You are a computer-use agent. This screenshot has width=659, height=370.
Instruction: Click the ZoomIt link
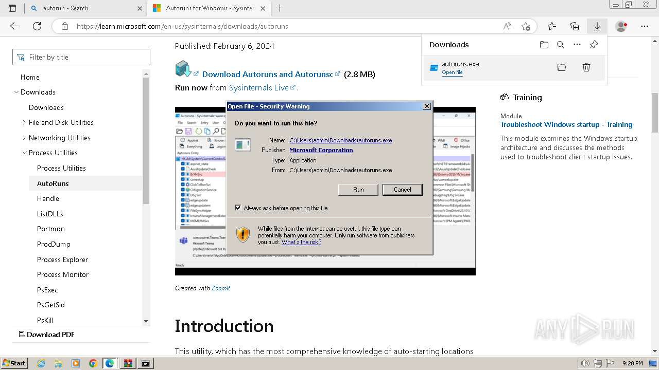tap(221, 288)
